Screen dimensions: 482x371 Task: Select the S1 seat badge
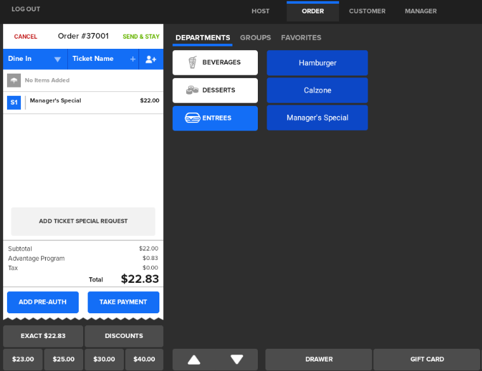[14, 102]
